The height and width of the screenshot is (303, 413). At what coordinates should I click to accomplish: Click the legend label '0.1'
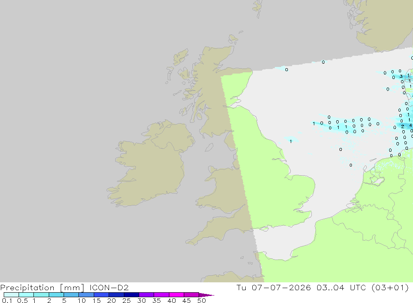point(7,301)
